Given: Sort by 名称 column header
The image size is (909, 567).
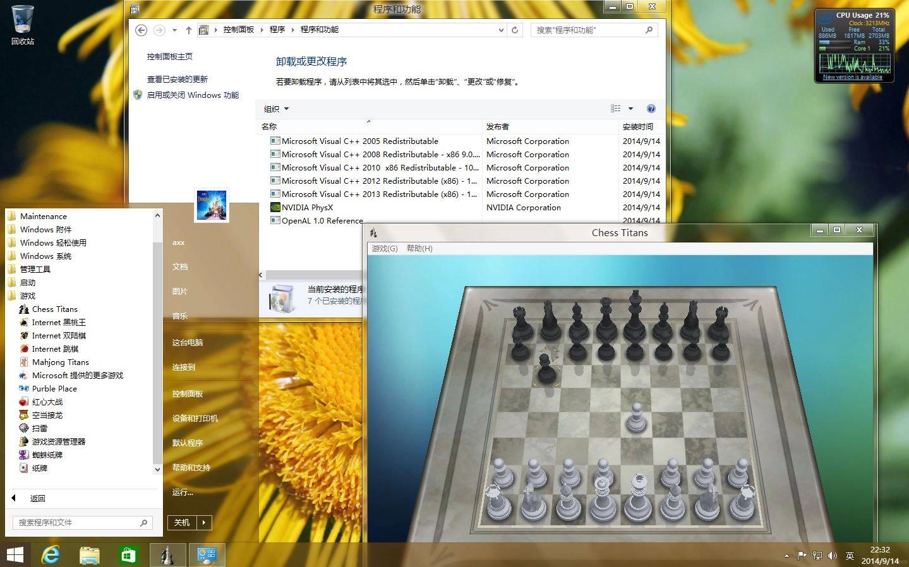Looking at the screenshot, I should point(369,126).
